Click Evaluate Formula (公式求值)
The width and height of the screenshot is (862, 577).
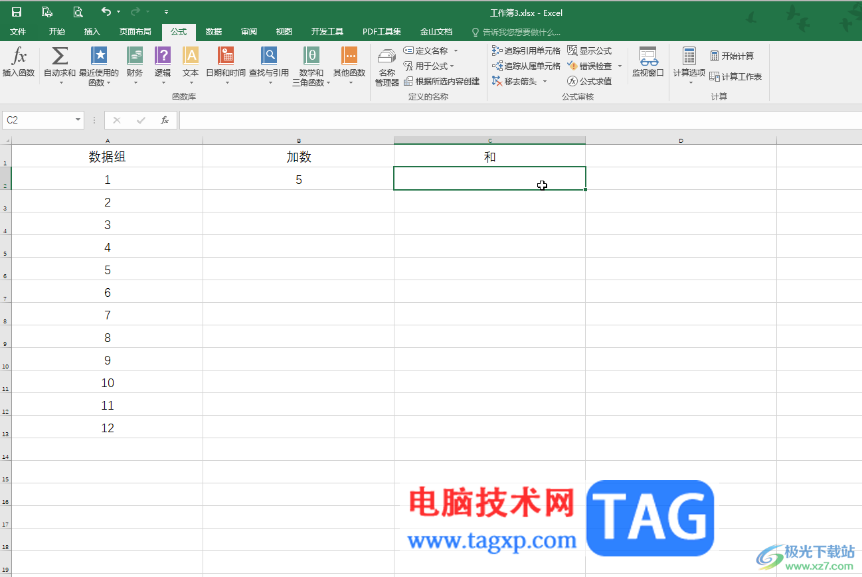pos(590,81)
